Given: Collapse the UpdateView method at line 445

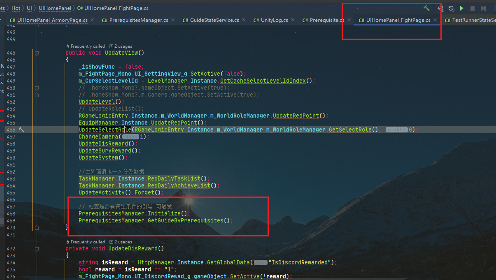Looking at the screenshot, I should pos(37,53).
